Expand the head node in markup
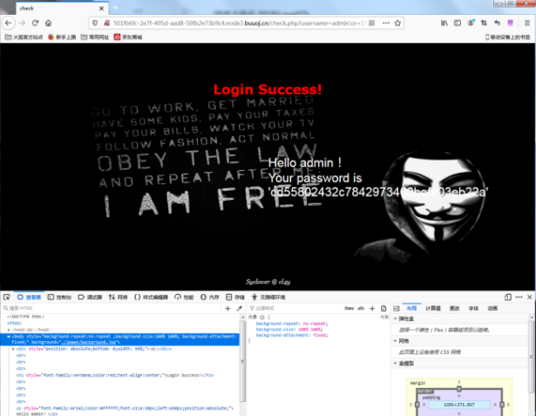Image resolution: width=536 pixels, height=416 pixels. coord(9,330)
